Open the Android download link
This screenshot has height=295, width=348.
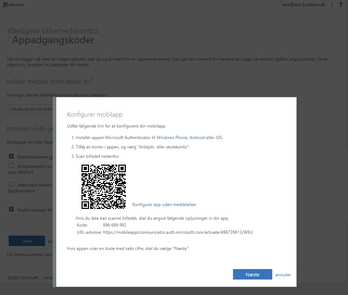coord(197,138)
